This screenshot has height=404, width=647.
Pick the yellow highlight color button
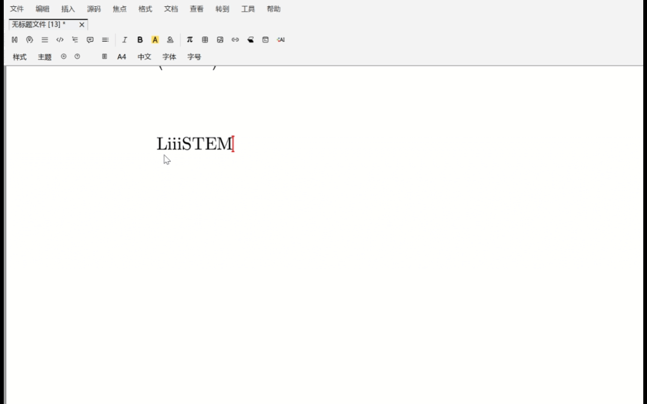point(155,40)
